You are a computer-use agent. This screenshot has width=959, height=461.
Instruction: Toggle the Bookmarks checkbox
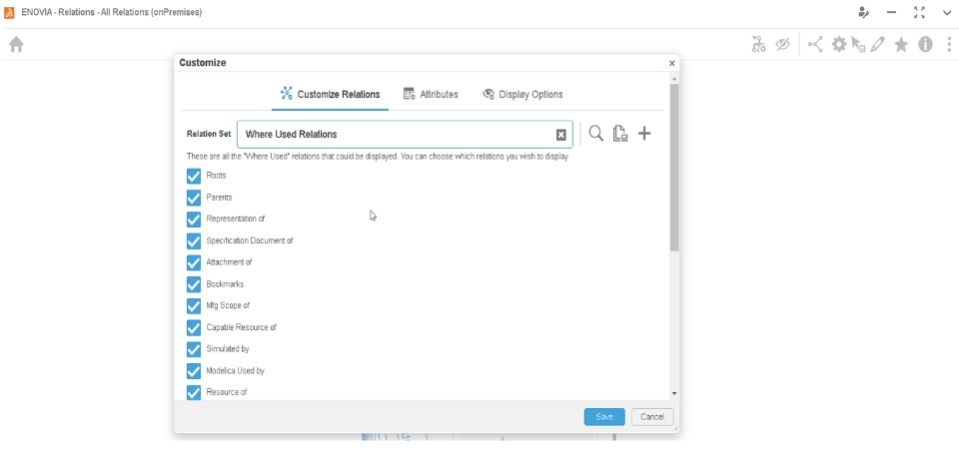(x=194, y=284)
